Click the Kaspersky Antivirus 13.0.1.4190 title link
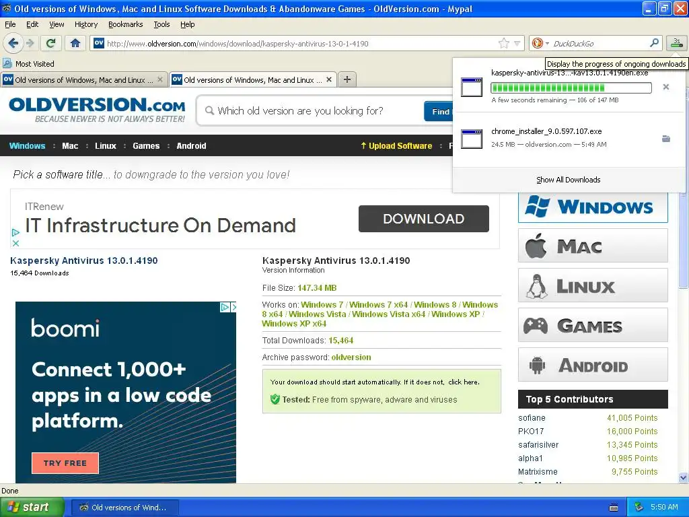 (x=83, y=261)
